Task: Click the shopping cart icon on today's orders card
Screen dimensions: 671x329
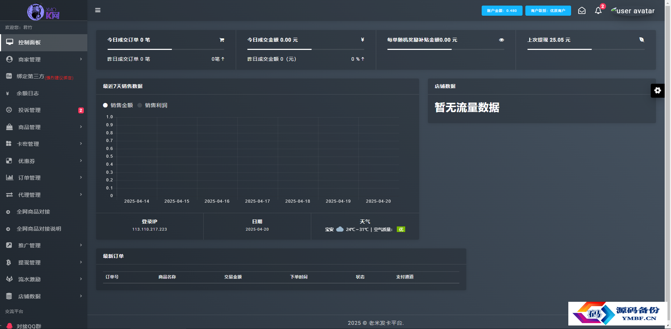Action: click(x=222, y=40)
